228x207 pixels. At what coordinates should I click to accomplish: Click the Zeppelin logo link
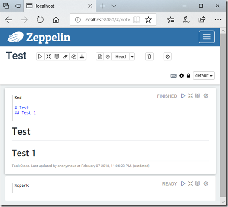[x=38, y=37]
